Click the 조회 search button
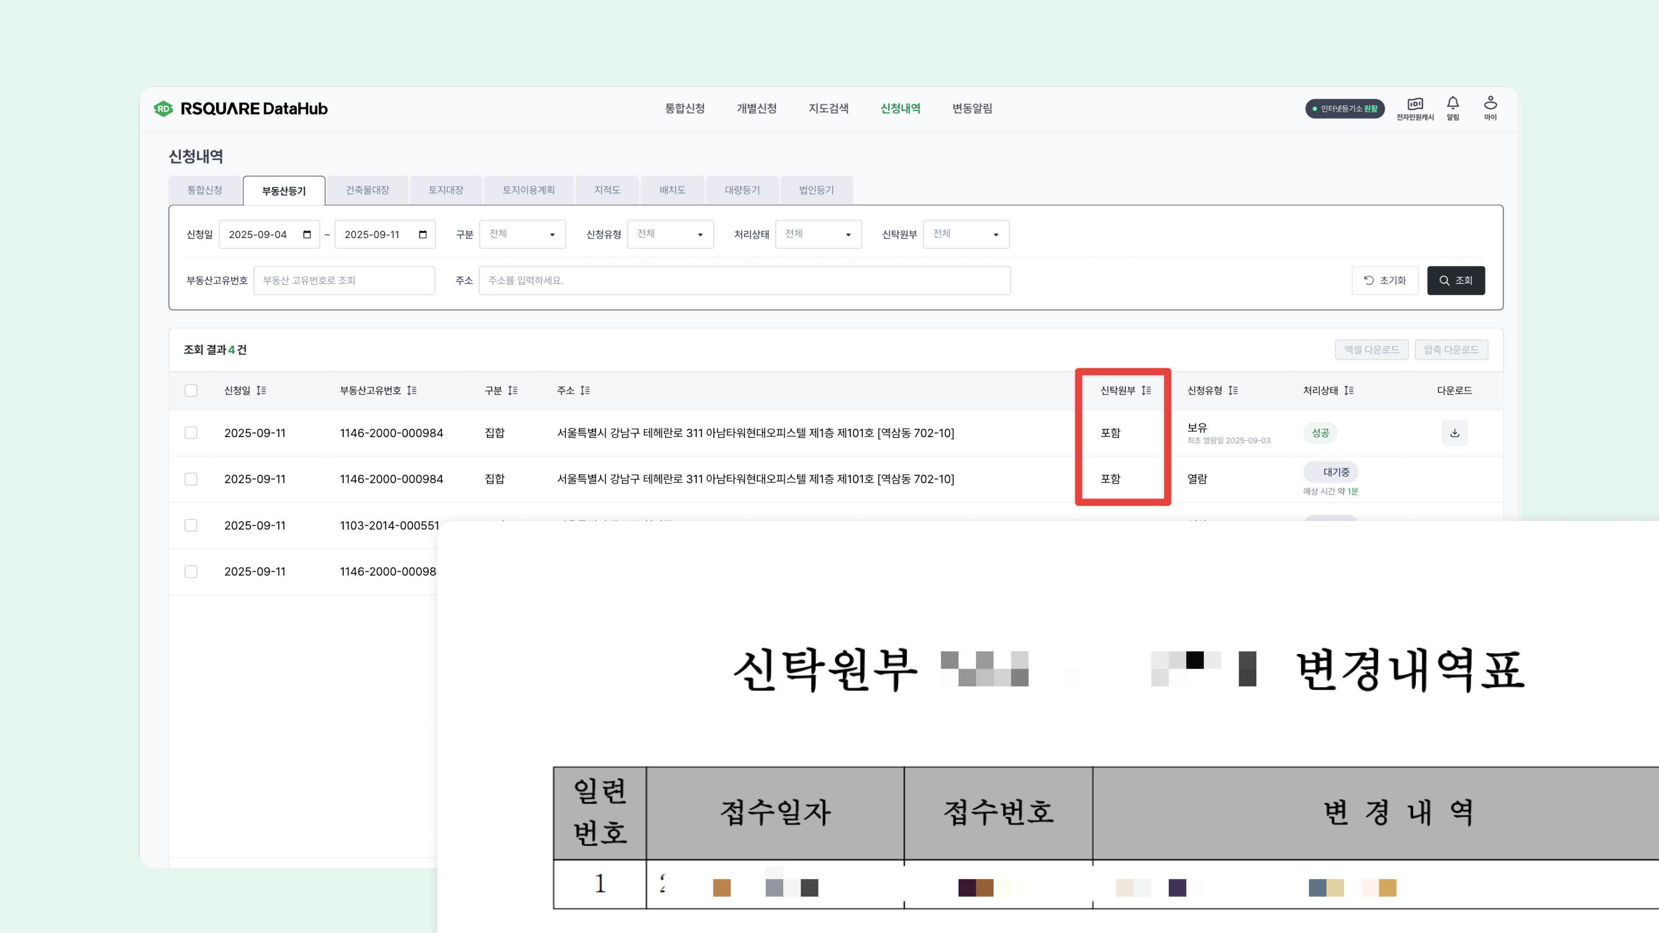Image resolution: width=1659 pixels, height=933 pixels. 1456,281
